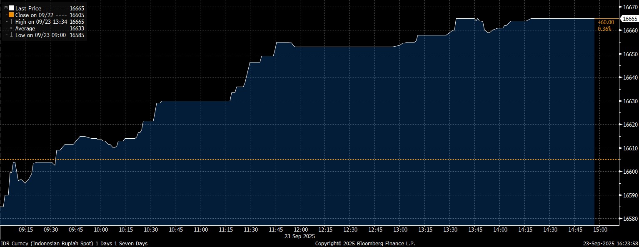This screenshot has height=247, width=639.
Task: Click the 09:15 time axis label
Action: pyautogui.click(x=26, y=230)
